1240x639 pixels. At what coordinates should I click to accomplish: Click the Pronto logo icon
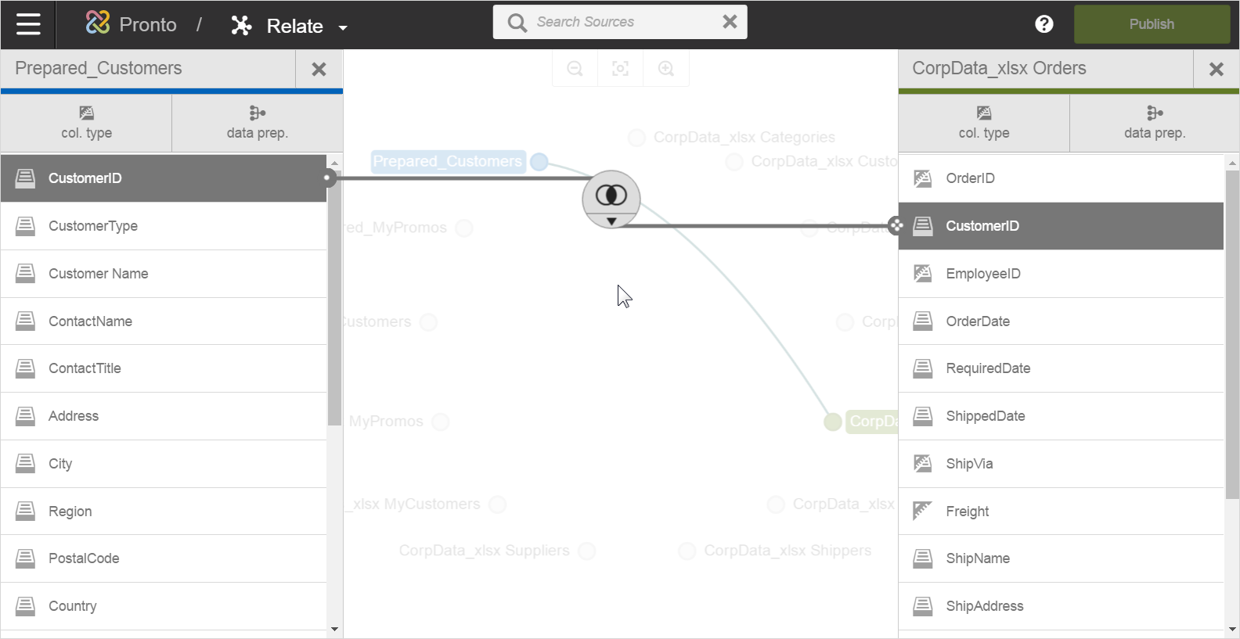click(98, 23)
